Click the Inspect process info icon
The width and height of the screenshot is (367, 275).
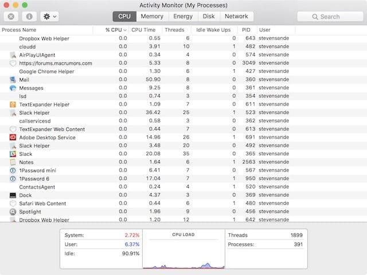29,17
